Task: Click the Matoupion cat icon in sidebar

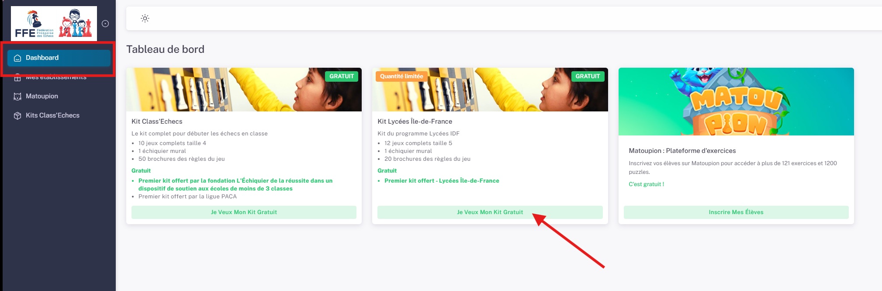Action: click(x=17, y=97)
